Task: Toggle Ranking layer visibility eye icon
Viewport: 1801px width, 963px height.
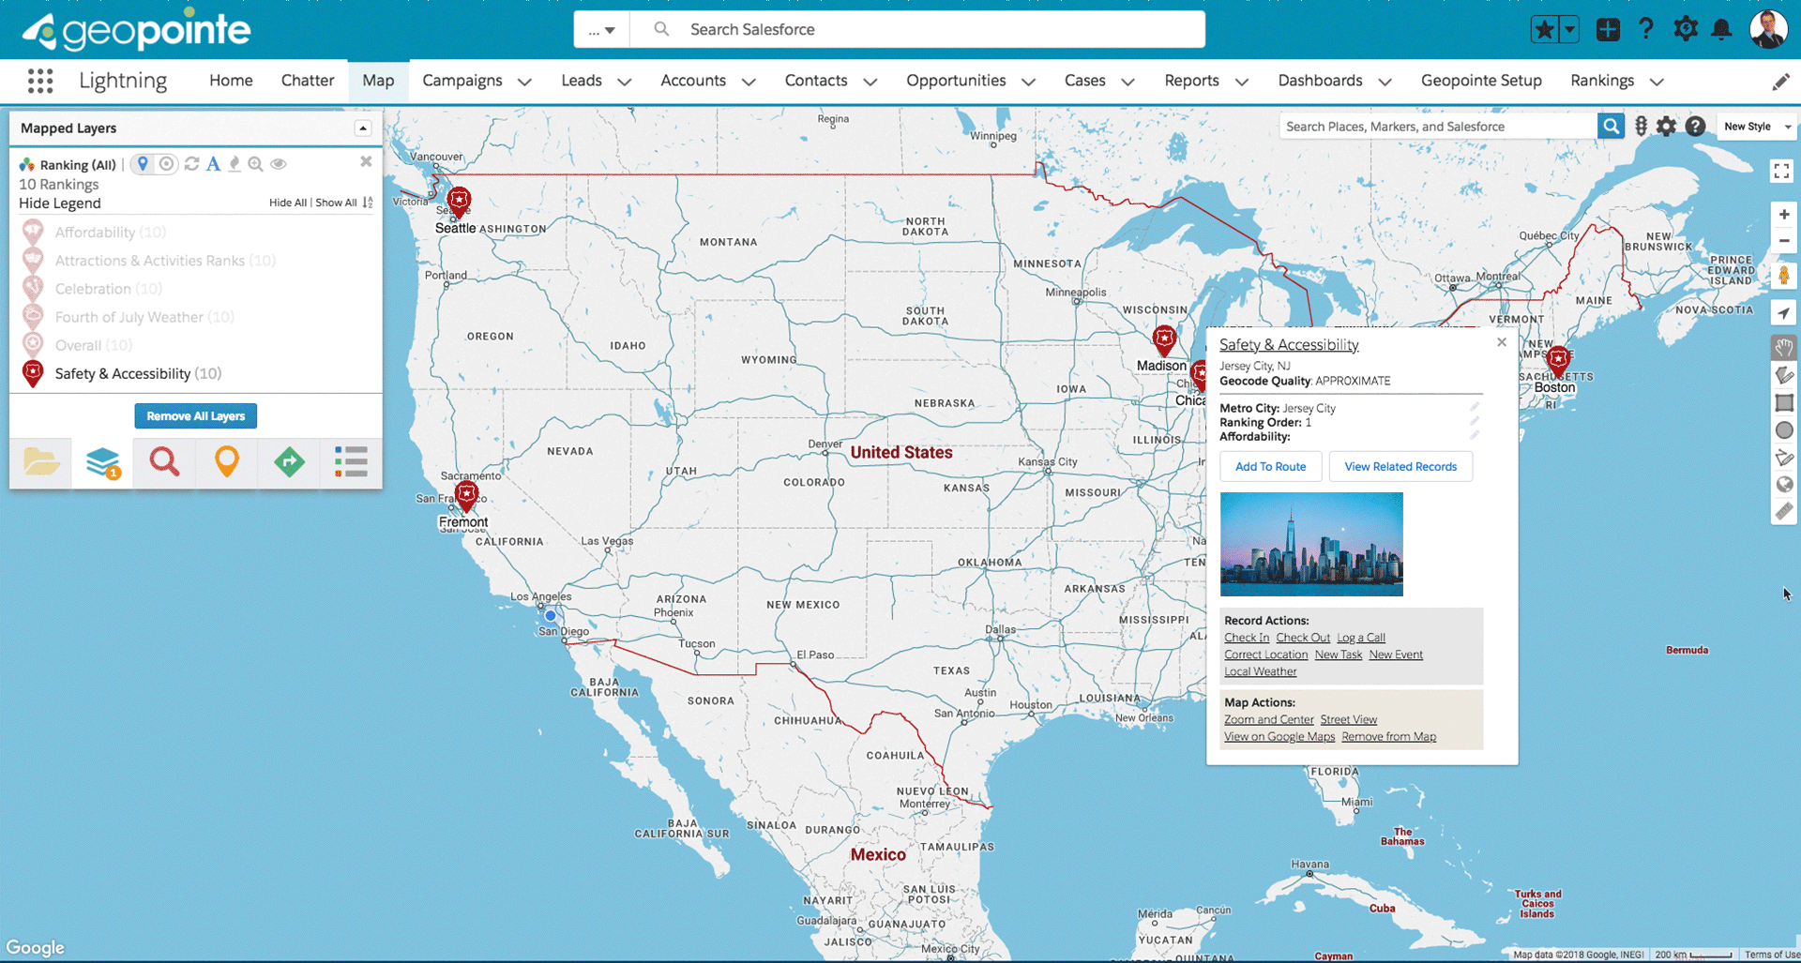Action: pyautogui.click(x=279, y=164)
